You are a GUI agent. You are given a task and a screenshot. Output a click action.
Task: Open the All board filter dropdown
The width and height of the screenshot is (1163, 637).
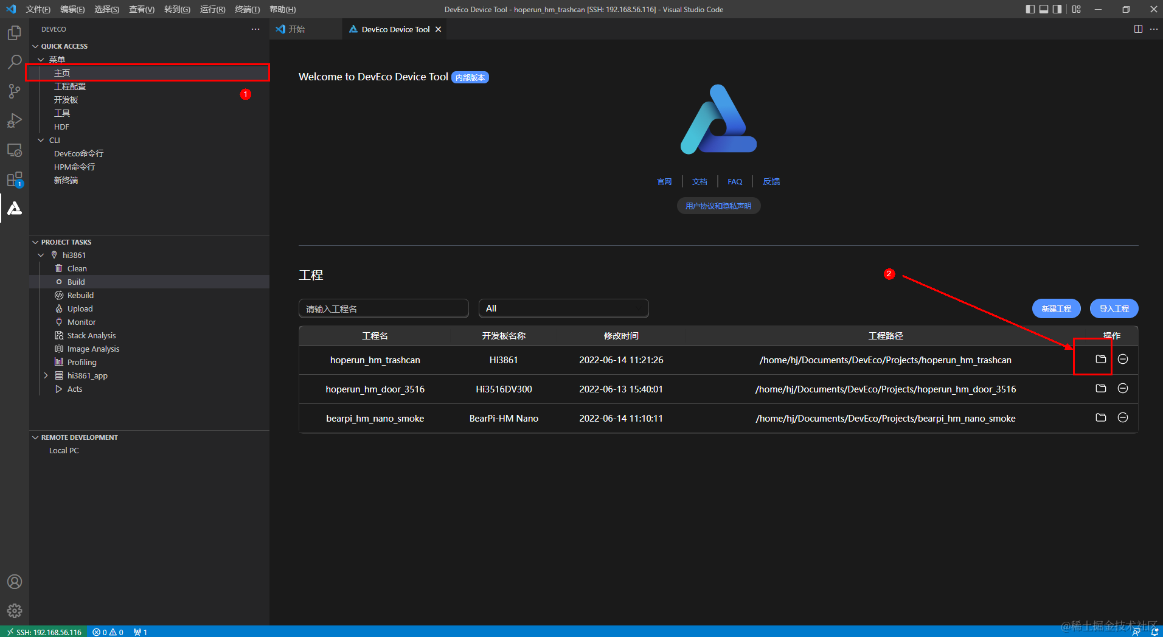(x=564, y=308)
